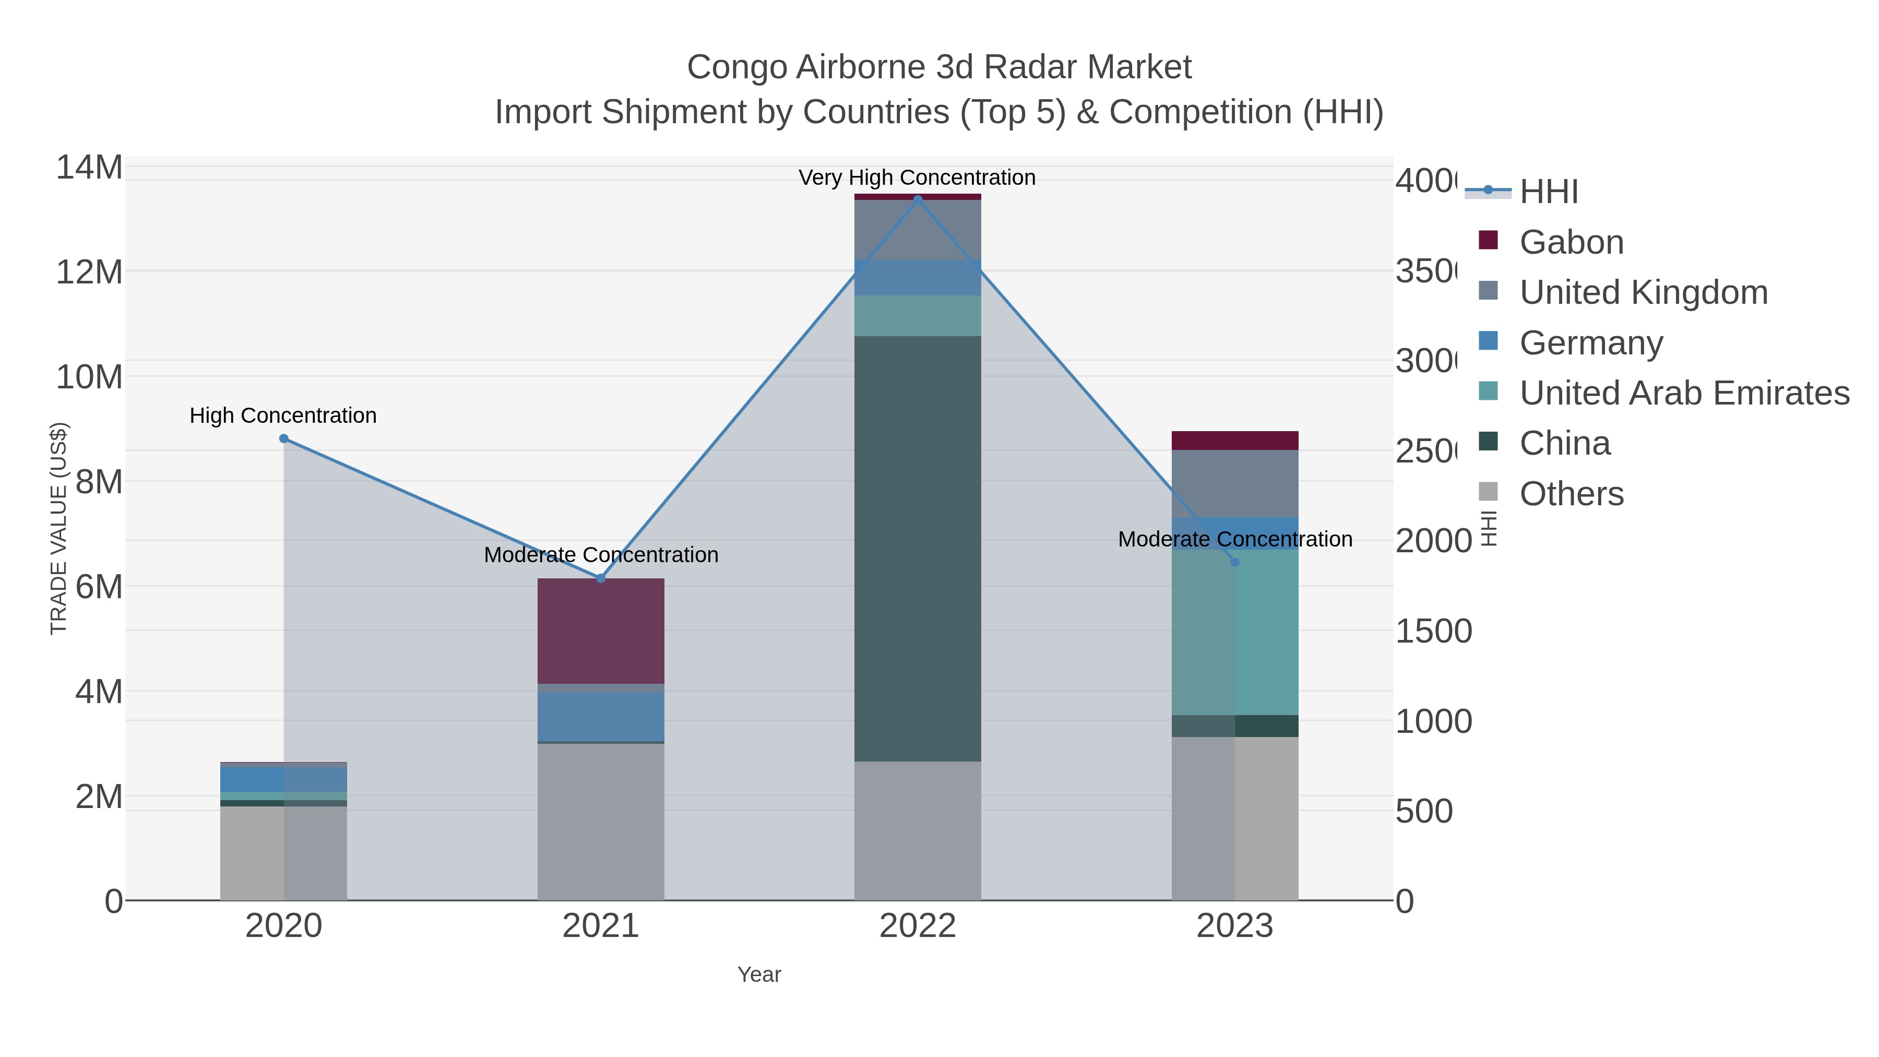The height and width of the screenshot is (1057, 1879).
Task: Click the 6M tick on left axis
Action: click(99, 587)
